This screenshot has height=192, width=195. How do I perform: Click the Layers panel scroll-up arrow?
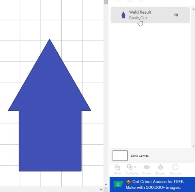coord(193,9)
